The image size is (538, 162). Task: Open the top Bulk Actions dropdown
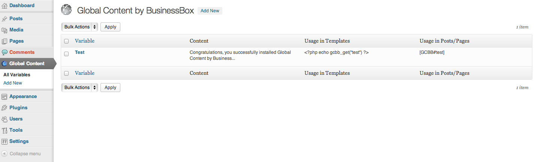79,27
